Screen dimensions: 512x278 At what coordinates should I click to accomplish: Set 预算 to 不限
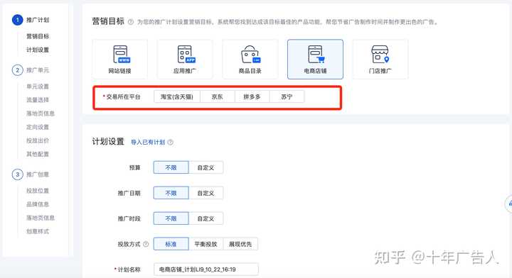pos(171,167)
